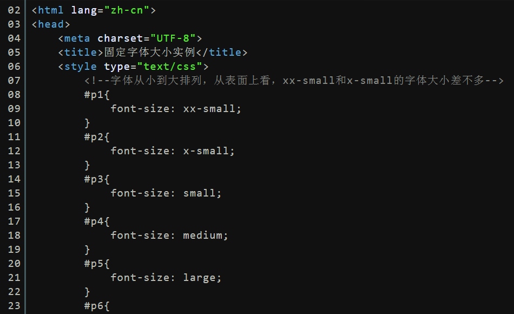Click the #p4{ selector
Viewport: 514px width, 314px height.
[x=97, y=221]
